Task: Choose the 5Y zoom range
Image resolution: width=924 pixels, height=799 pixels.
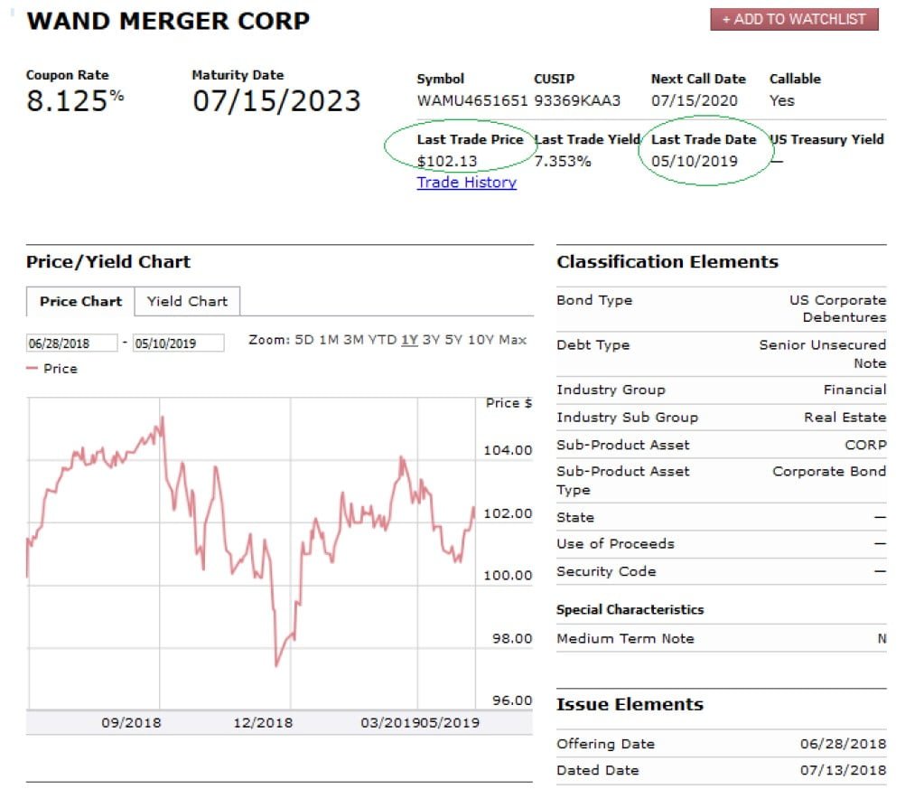Action: pyautogui.click(x=453, y=340)
